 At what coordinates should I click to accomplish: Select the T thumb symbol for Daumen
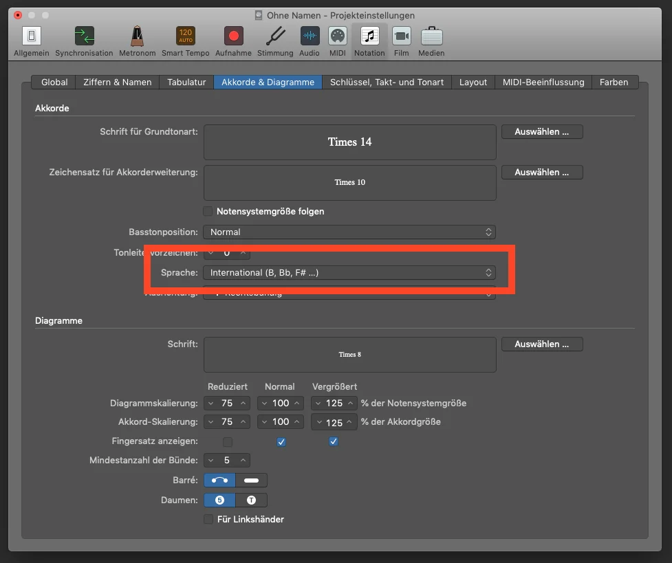click(251, 500)
